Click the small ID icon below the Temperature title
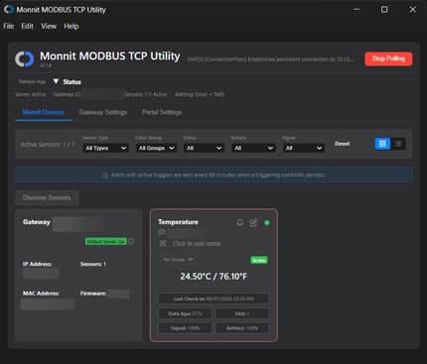Image resolution: width=427 pixels, height=364 pixels. tap(162, 232)
